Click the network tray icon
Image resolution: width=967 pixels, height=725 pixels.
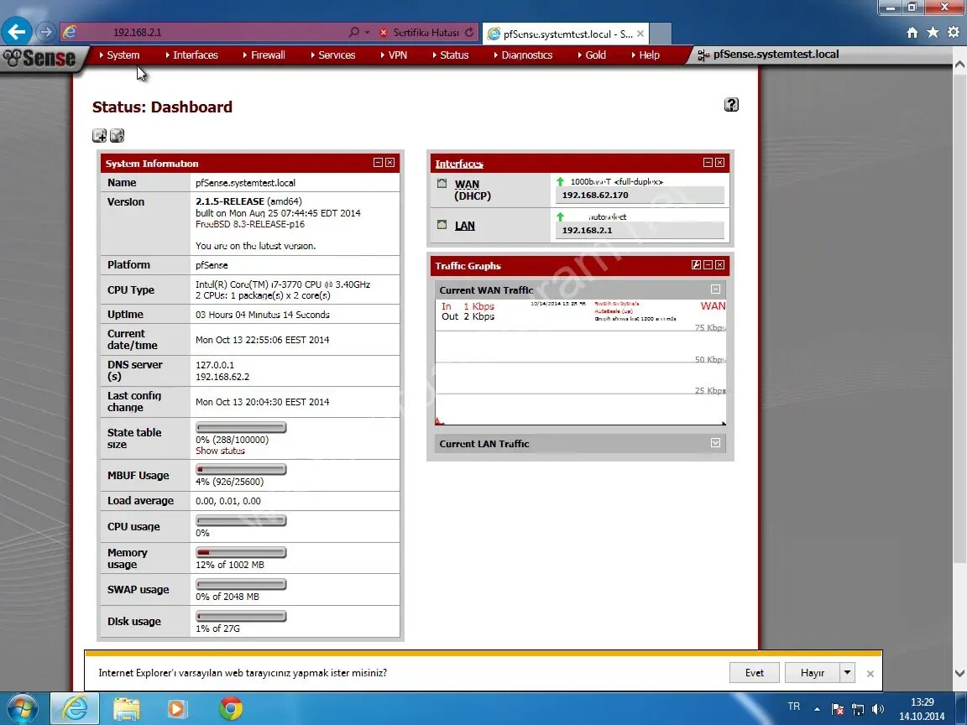click(x=858, y=709)
